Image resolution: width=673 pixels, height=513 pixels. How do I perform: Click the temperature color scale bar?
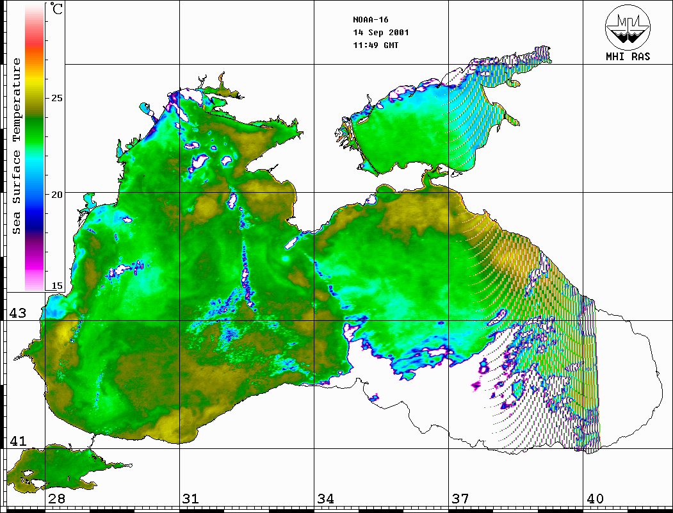point(35,147)
